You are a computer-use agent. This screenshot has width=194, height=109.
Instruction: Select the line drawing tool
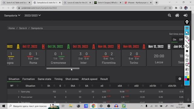tap(187, 42)
